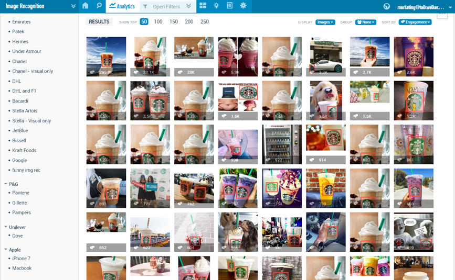Open laughing baby meme image with 499

pyautogui.click(x=414, y=232)
